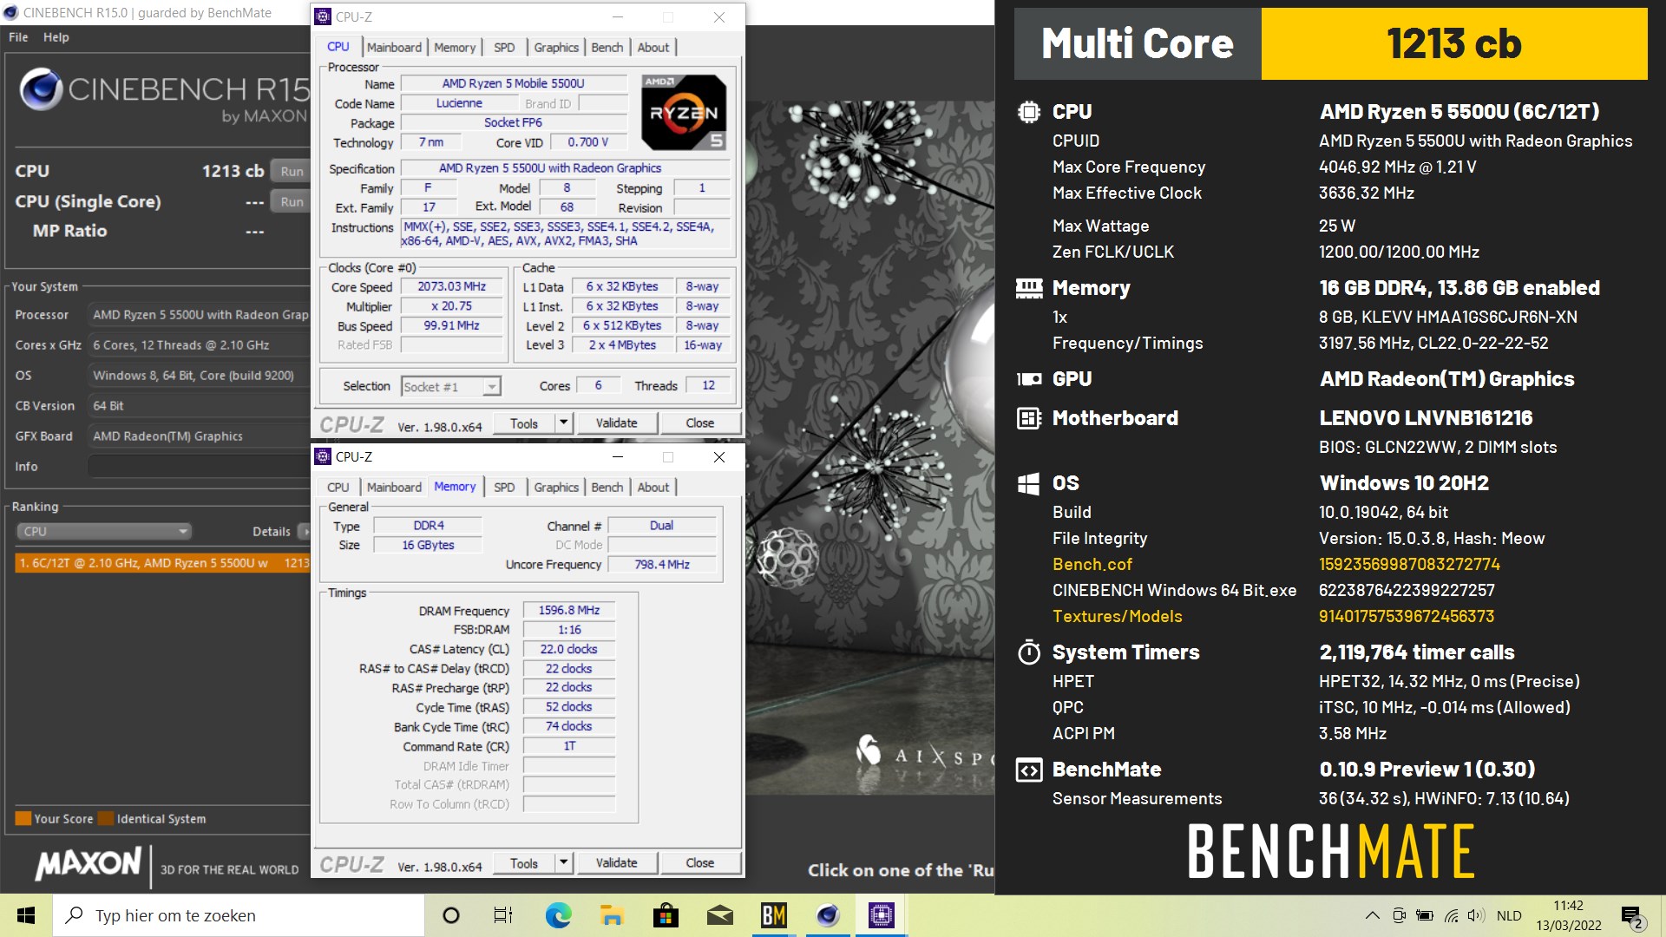Viewport: 1666px width, 937px height.
Task: Click the Multi Core 1213 cb score
Action: 1453,44
